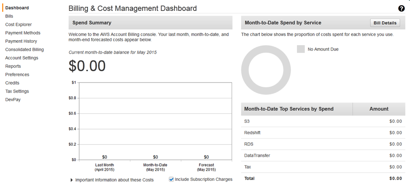Click the Last Month (April 2015) label
Screen dimensions: 410x188
[x=105, y=167]
